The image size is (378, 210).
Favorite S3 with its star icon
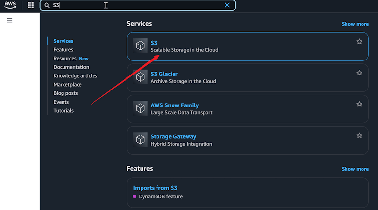(359, 42)
